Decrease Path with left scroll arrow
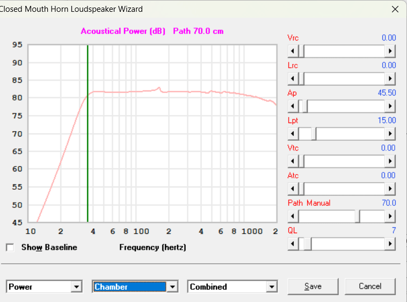Screen dimensions: 407x302 tap(293, 217)
